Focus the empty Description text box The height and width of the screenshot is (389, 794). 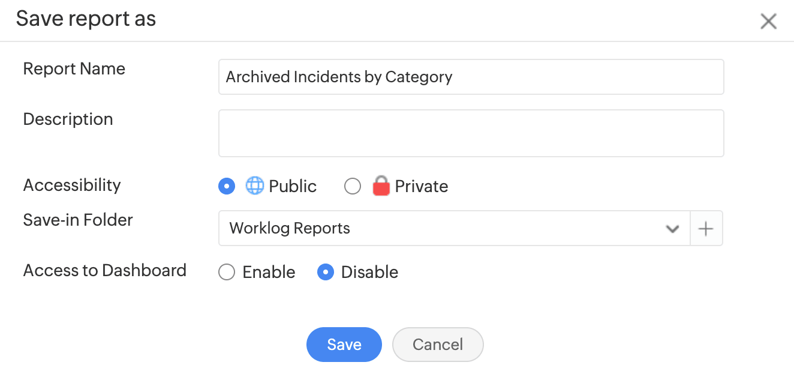pyautogui.click(x=471, y=133)
